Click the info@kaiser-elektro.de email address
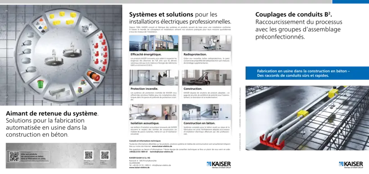The width and height of the screenshot is (369, 174). (x=162, y=165)
